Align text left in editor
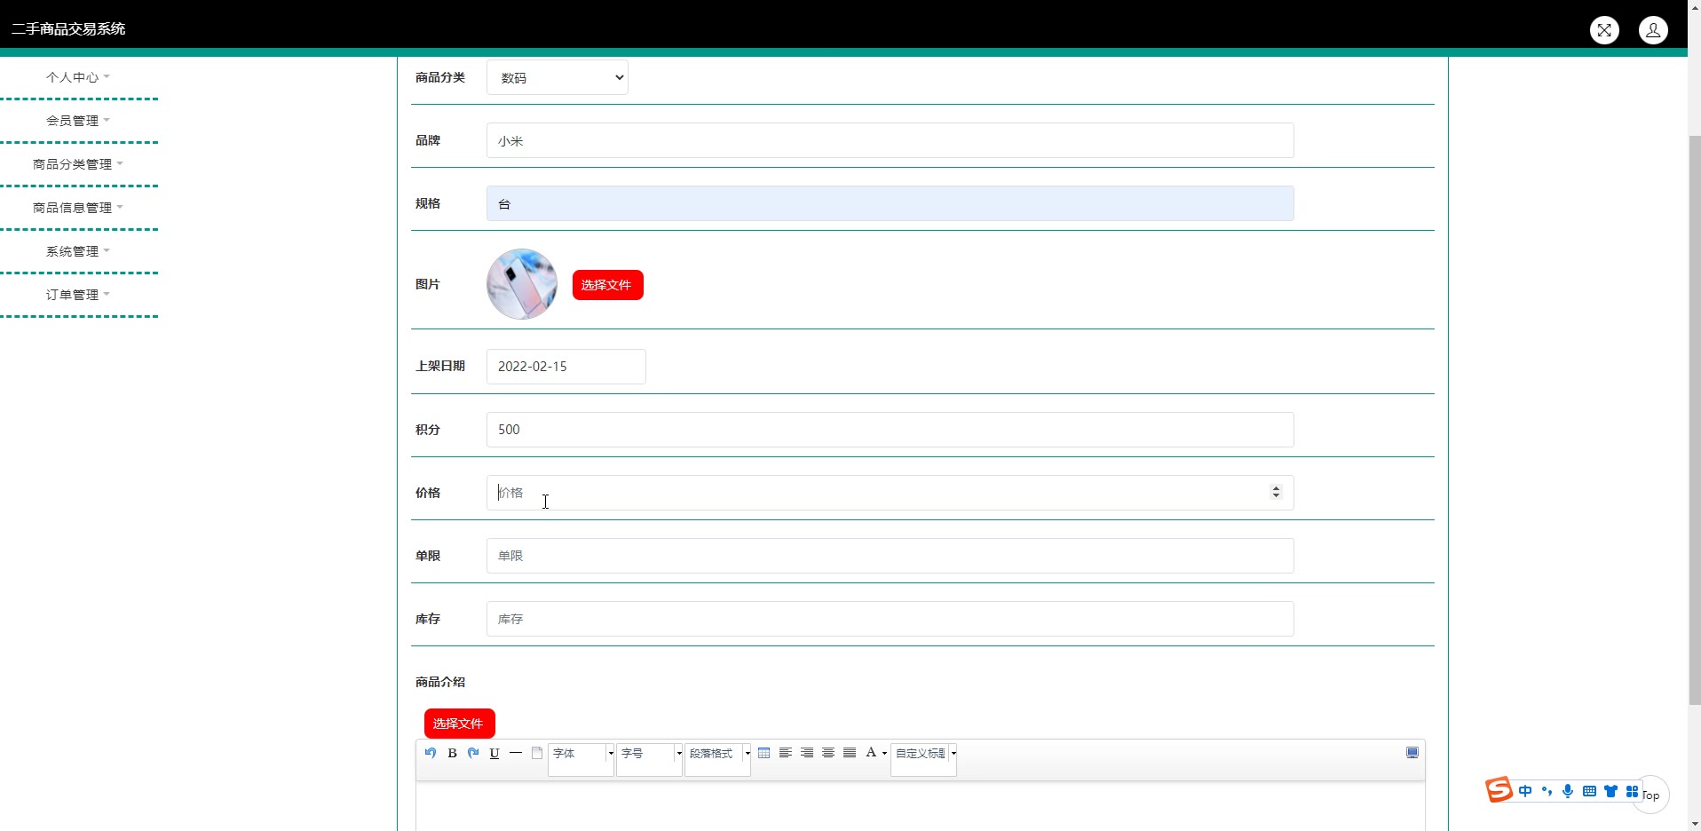 pyautogui.click(x=786, y=753)
